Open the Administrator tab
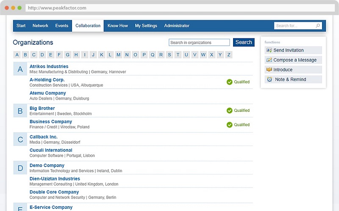Screen dimensions: 339x211 point(177,26)
